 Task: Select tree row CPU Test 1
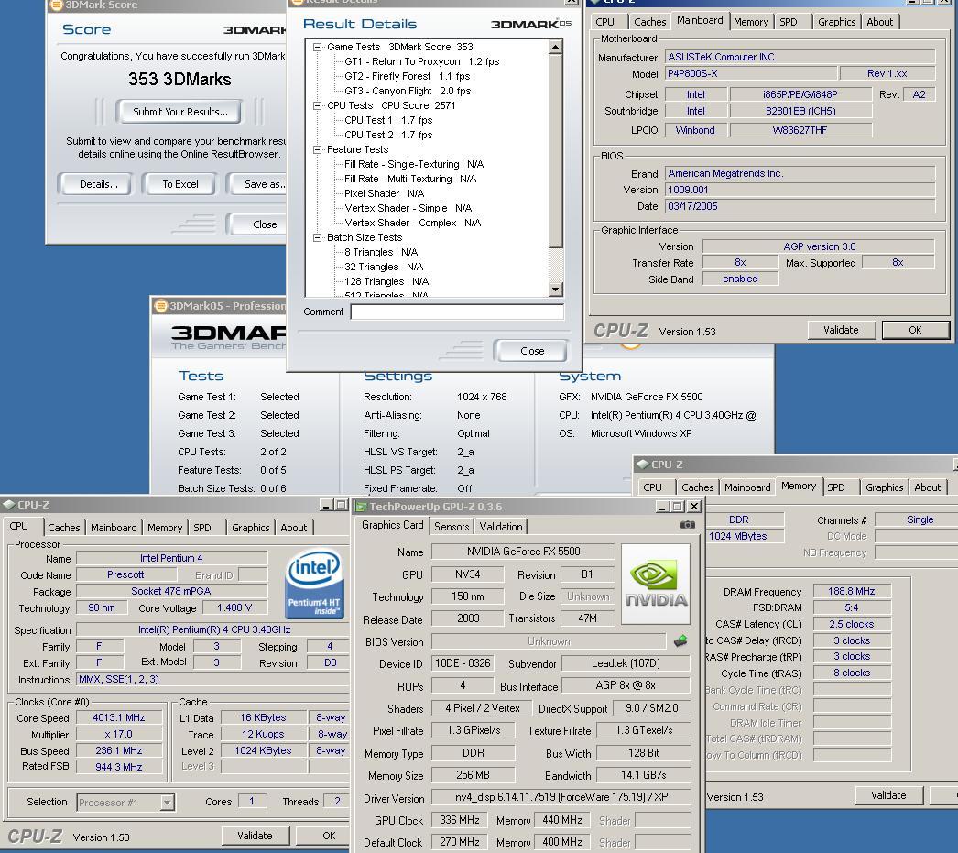pyautogui.click(x=388, y=120)
